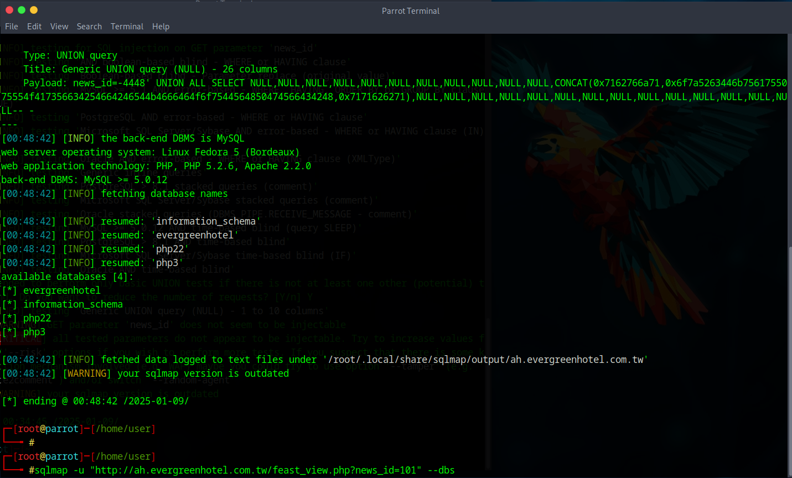Viewport: 792px width, 478px height.
Task: Open the Edit menu
Action: 34,27
